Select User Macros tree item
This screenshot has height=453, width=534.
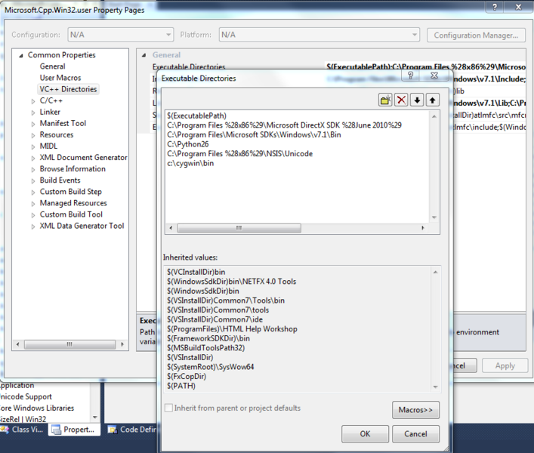click(x=60, y=78)
